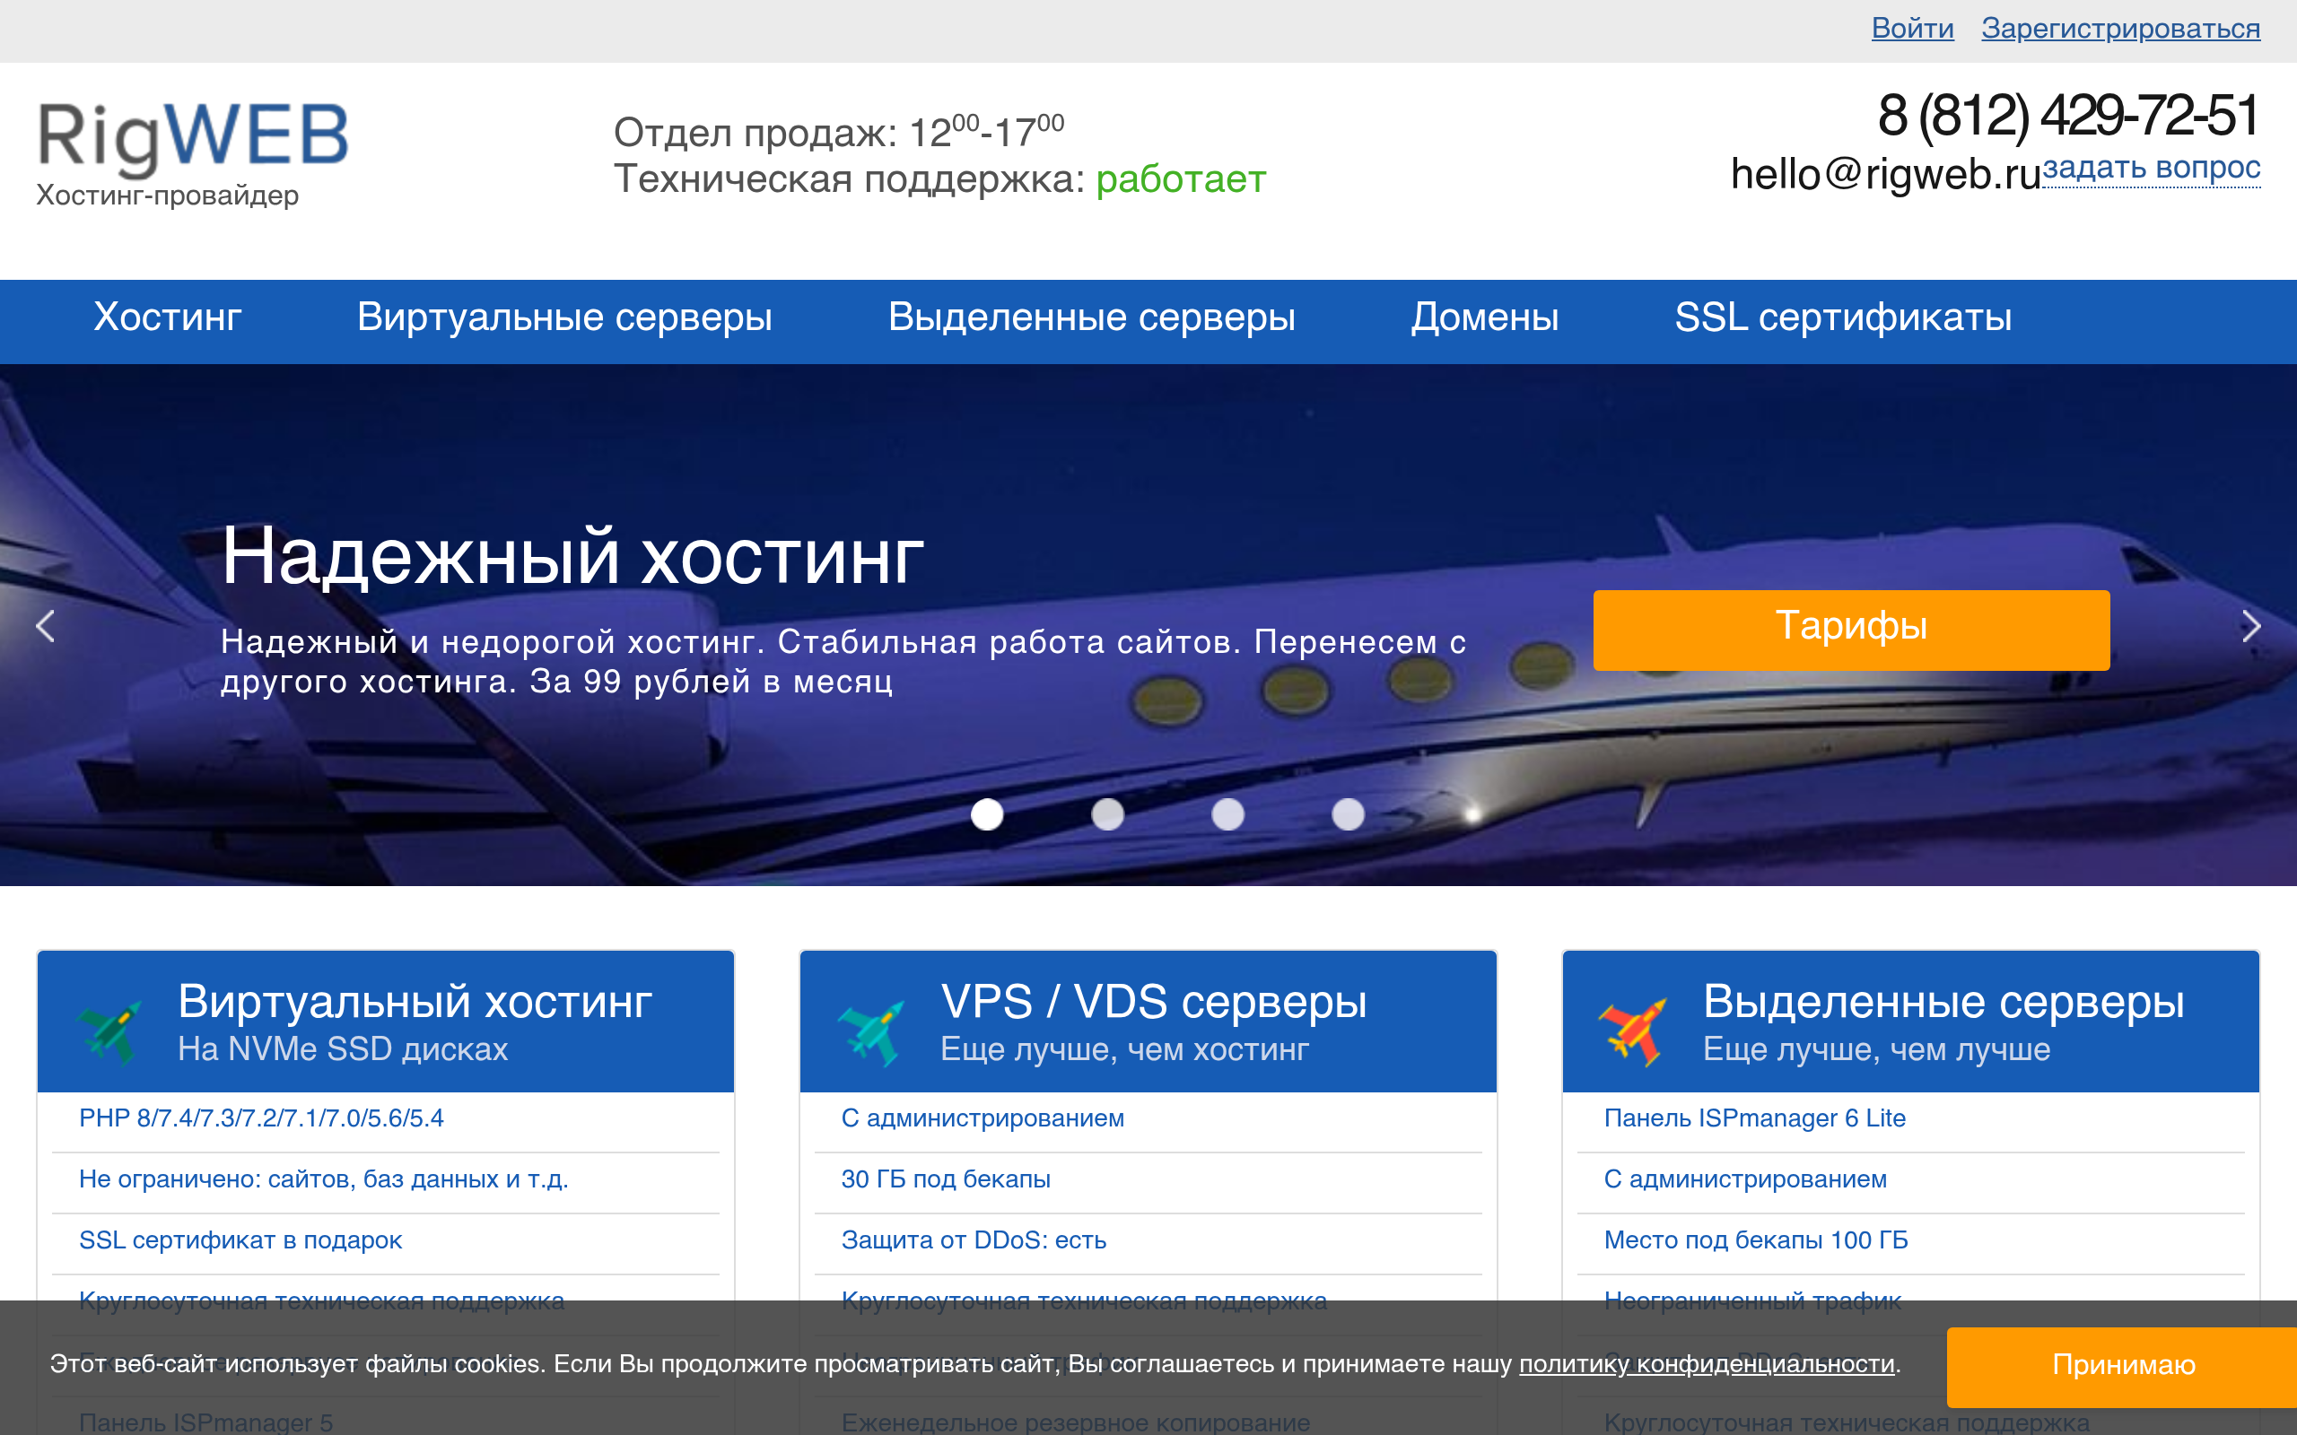This screenshot has height=1435, width=2297.
Task: Click the Виртуальный хостинг card heading
Action: (415, 1002)
